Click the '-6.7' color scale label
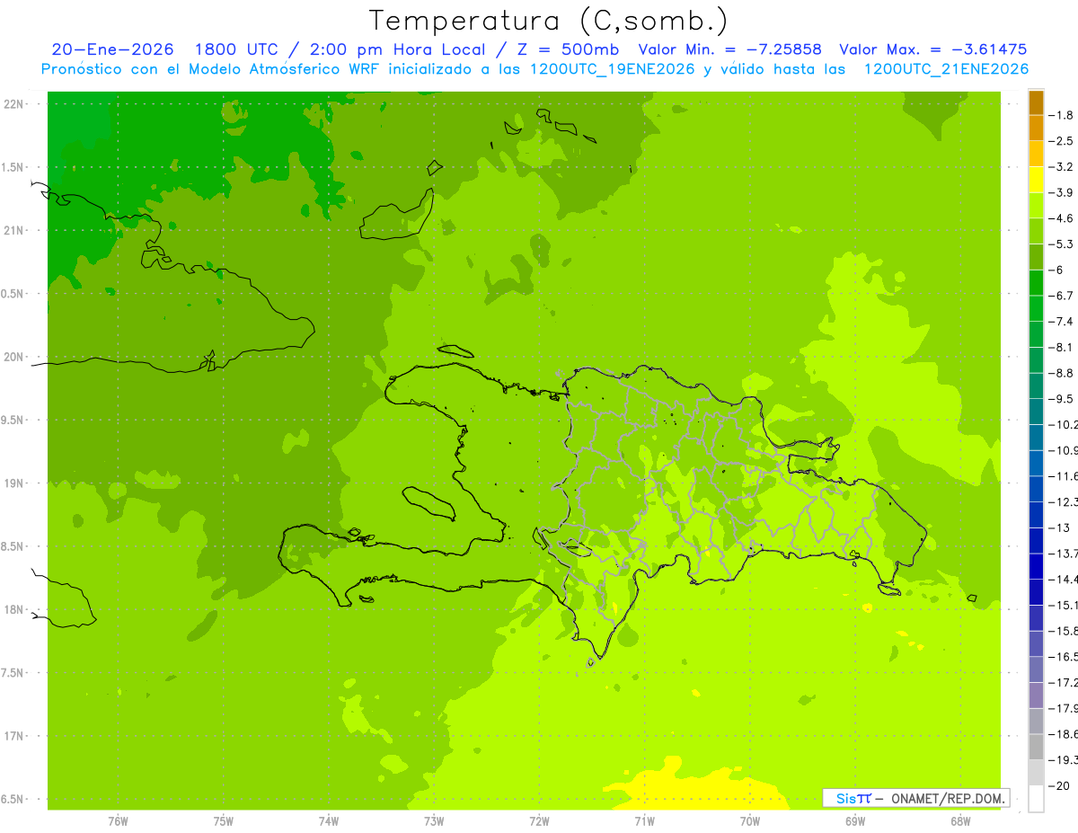 (x=1063, y=296)
